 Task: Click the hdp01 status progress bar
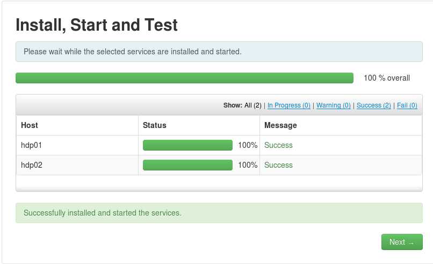[187, 145]
